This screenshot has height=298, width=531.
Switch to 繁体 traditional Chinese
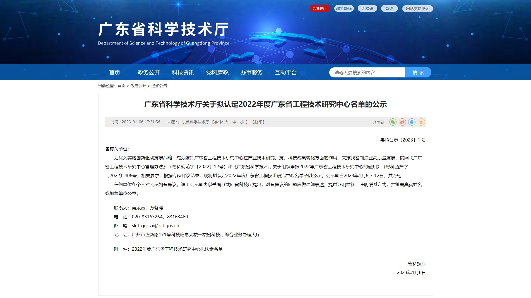click(x=389, y=8)
